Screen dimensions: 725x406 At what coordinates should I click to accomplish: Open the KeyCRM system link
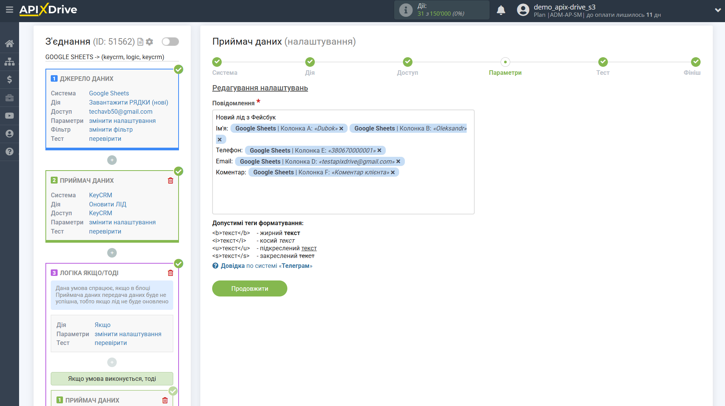(100, 195)
